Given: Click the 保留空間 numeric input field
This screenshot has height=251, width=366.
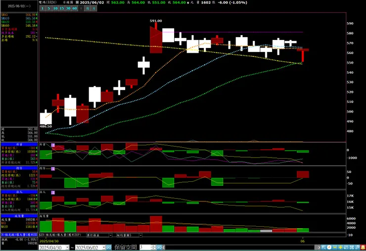Looking at the screenshot, I should tap(145, 247).
